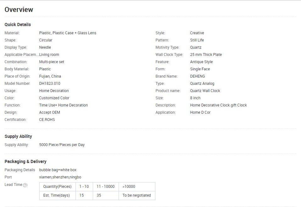
Task: Click the CE.ROHS certification value
Action: pos(47,120)
